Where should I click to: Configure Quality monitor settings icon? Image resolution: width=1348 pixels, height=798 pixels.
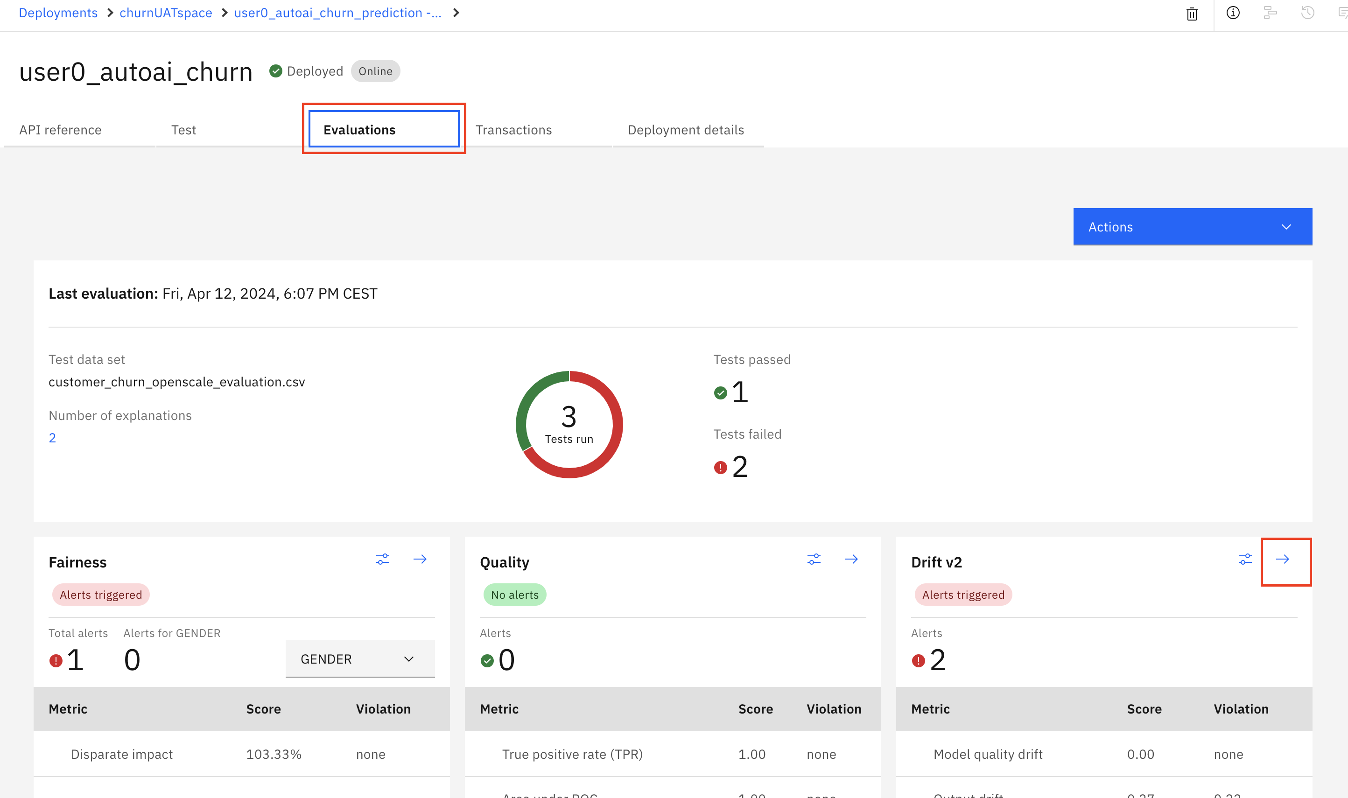814,559
